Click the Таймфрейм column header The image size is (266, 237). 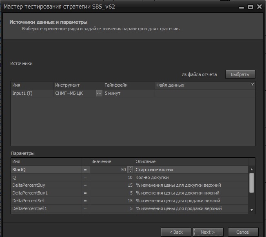point(129,85)
